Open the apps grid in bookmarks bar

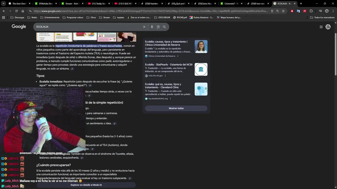[3, 17]
